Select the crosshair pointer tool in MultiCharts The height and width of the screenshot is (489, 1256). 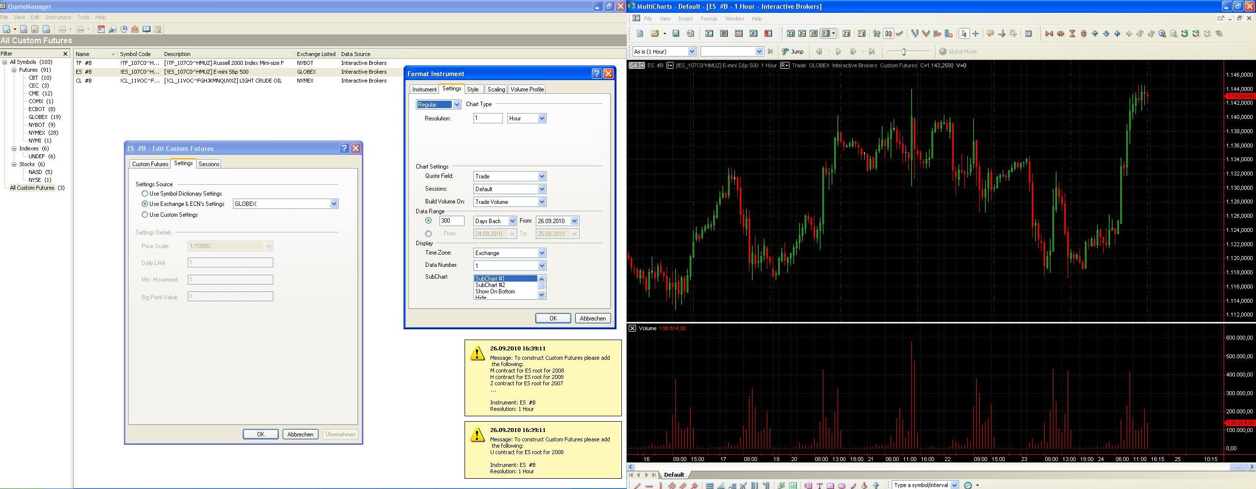pos(975,33)
